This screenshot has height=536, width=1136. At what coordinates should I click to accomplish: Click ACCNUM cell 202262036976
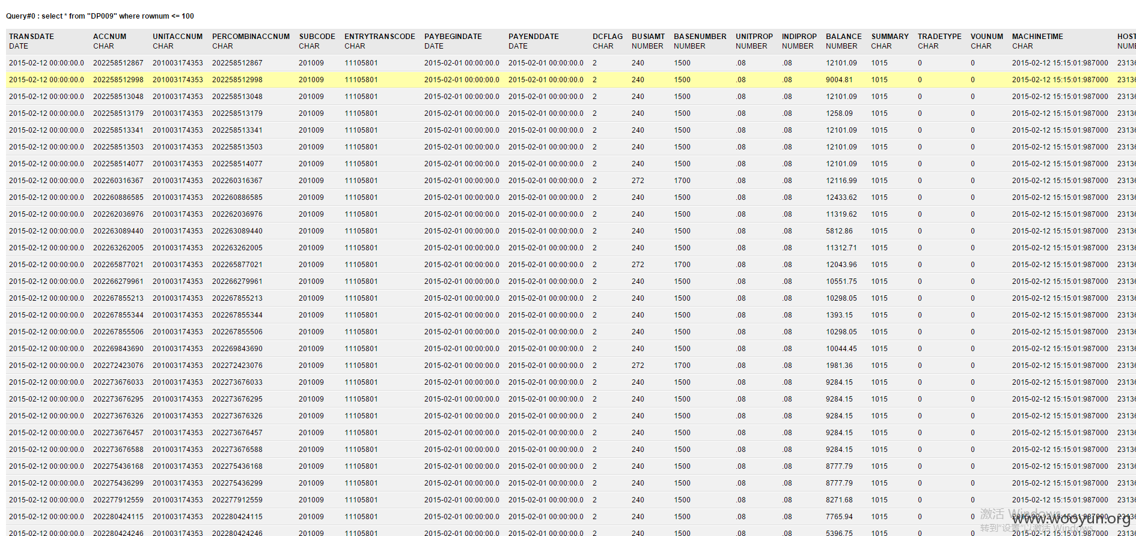point(118,214)
